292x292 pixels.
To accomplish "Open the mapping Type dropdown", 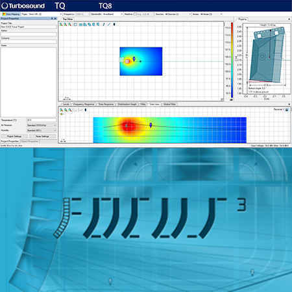I will (45, 14).
